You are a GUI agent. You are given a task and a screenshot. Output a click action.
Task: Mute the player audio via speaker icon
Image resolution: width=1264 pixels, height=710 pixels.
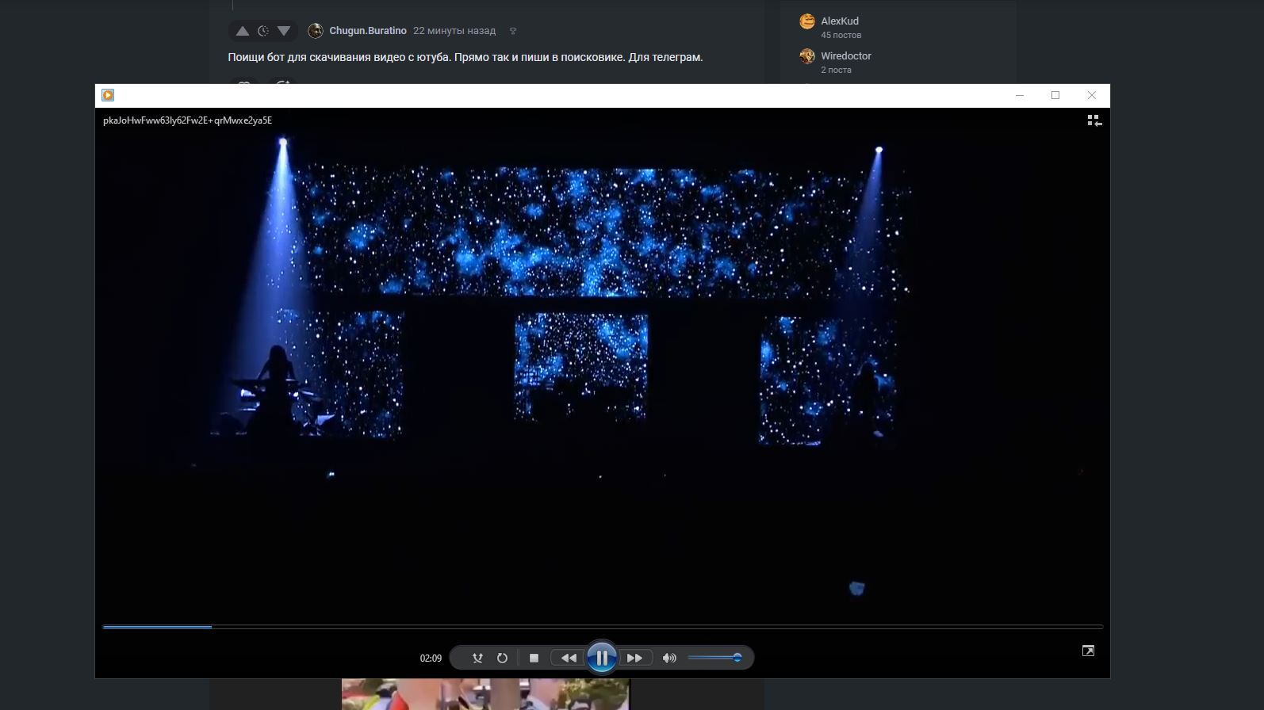(669, 658)
